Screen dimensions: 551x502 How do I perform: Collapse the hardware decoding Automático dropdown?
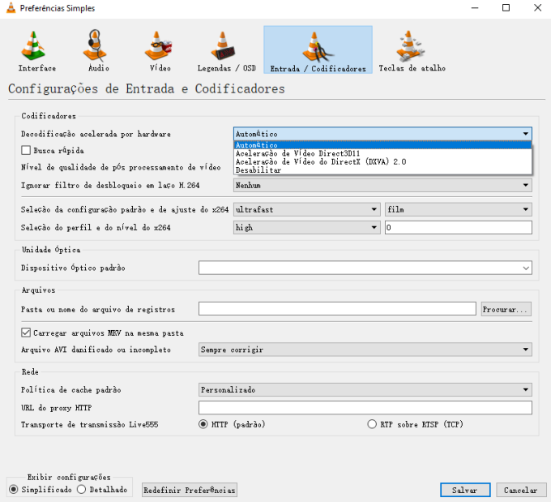[x=382, y=134]
